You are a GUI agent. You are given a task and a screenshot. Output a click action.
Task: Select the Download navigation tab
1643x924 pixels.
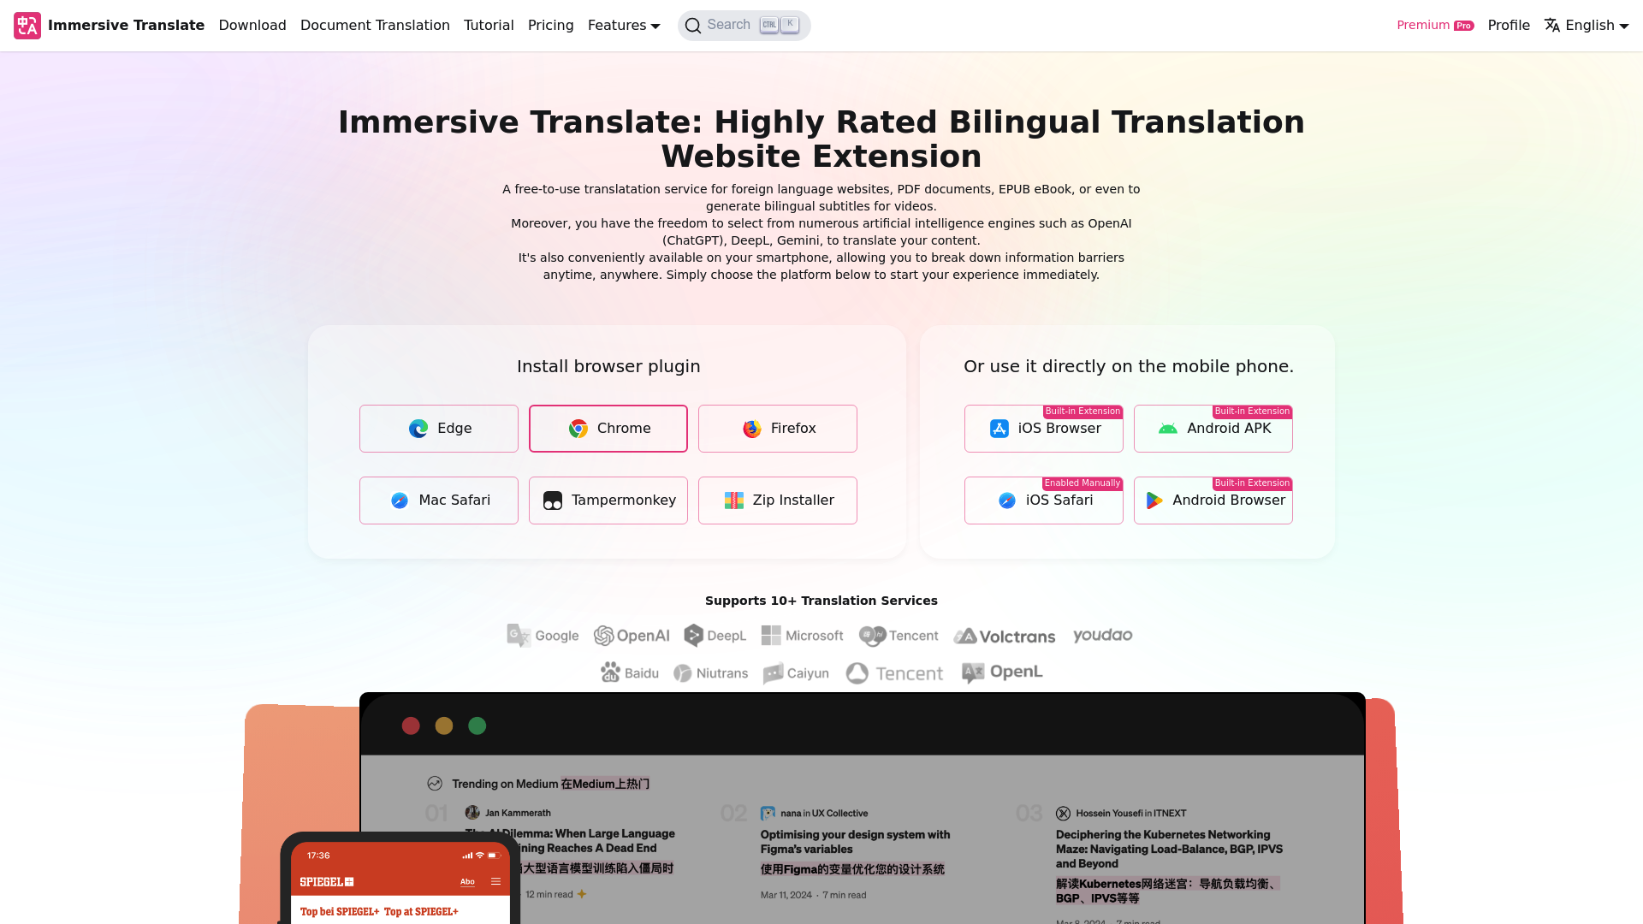(x=252, y=25)
